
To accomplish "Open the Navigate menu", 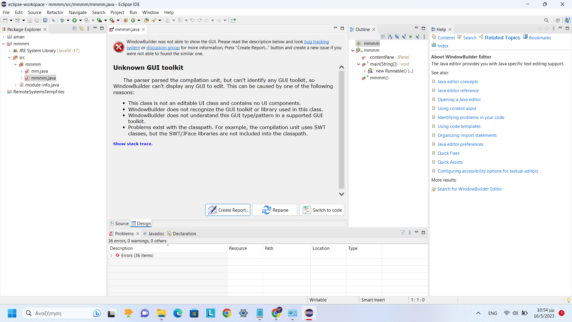I will click(x=78, y=12).
